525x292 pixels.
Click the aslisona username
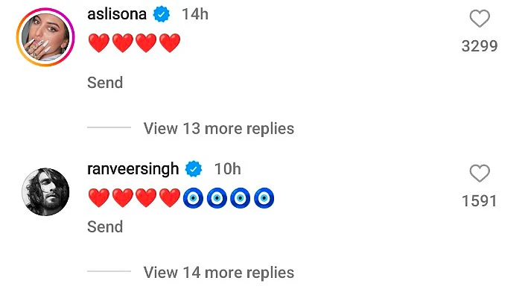(117, 14)
